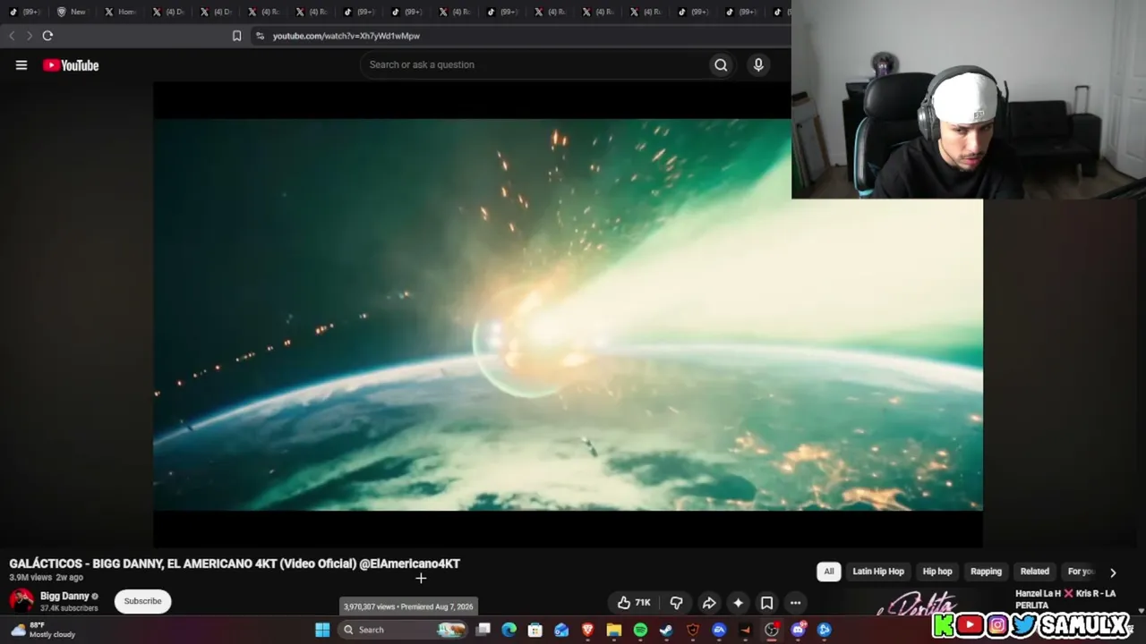The width and height of the screenshot is (1146, 644).
Task: Open Steam from the taskbar
Action: point(666,630)
